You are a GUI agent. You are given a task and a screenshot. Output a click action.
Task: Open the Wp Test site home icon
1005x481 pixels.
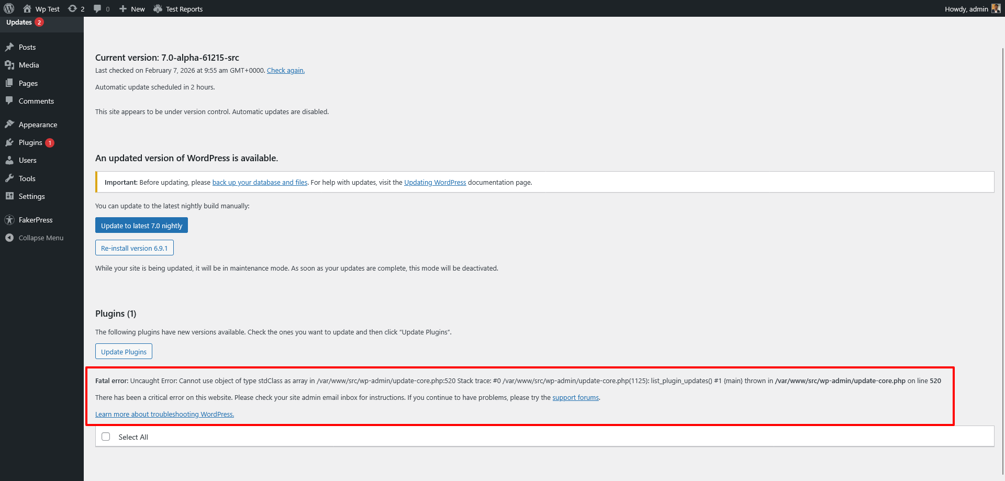click(x=27, y=8)
